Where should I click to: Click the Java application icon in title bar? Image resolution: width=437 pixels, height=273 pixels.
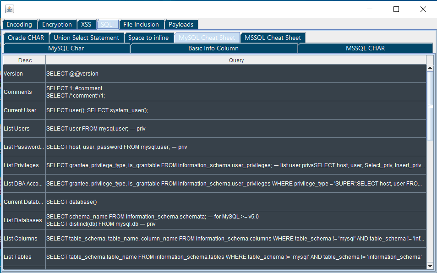pyautogui.click(x=9, y=9)
